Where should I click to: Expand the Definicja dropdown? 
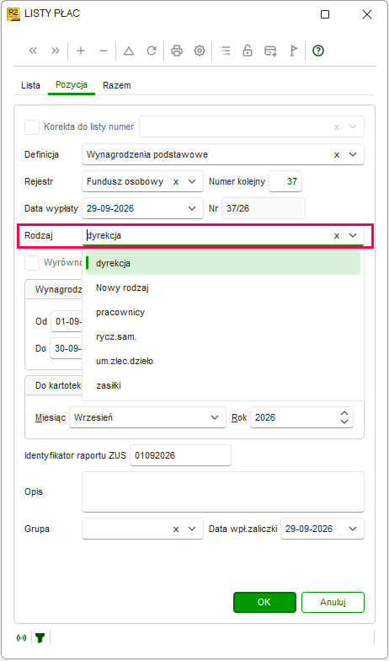tap(353, 155)
